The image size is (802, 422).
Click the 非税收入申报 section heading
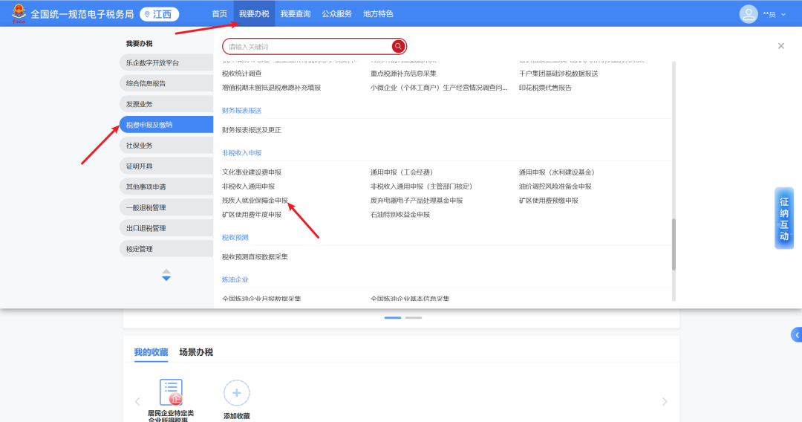(242, 153)
